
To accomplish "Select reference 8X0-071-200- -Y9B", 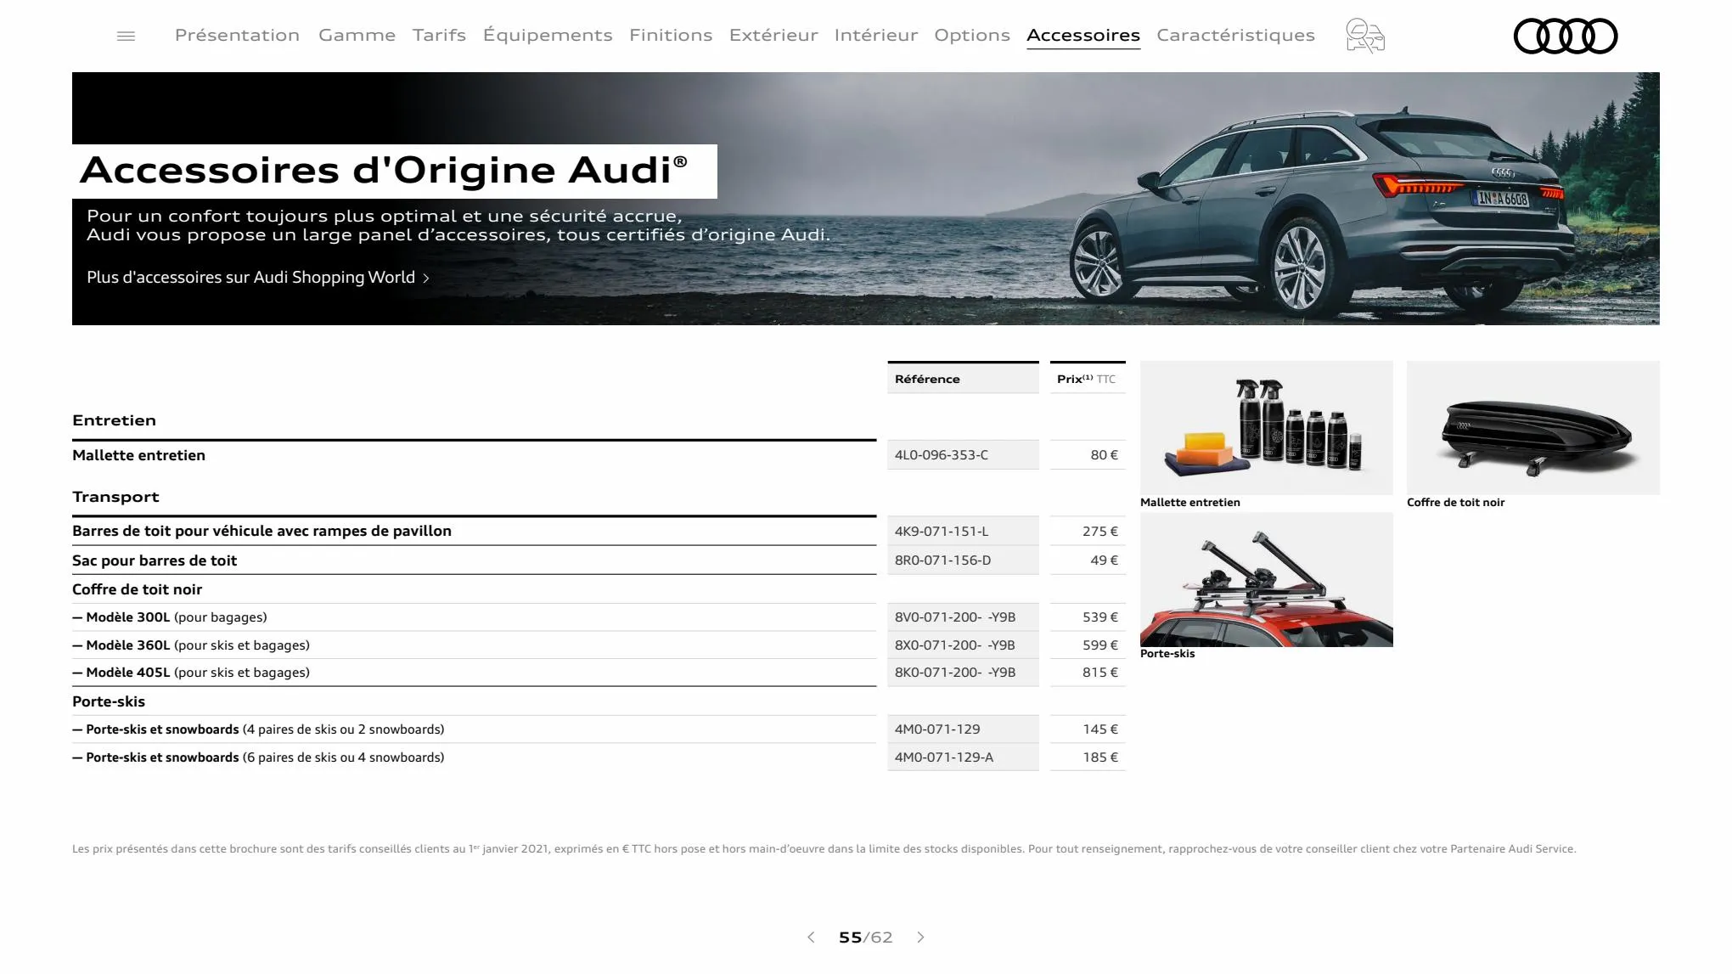I will point(955,645).
